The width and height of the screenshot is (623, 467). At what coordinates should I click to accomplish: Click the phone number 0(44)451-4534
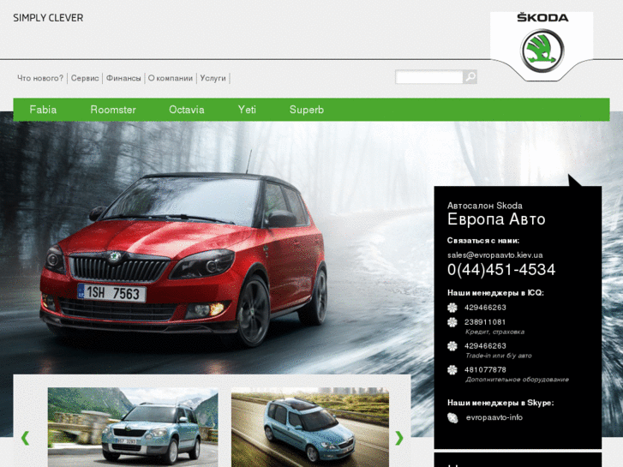tap(501, 269)
